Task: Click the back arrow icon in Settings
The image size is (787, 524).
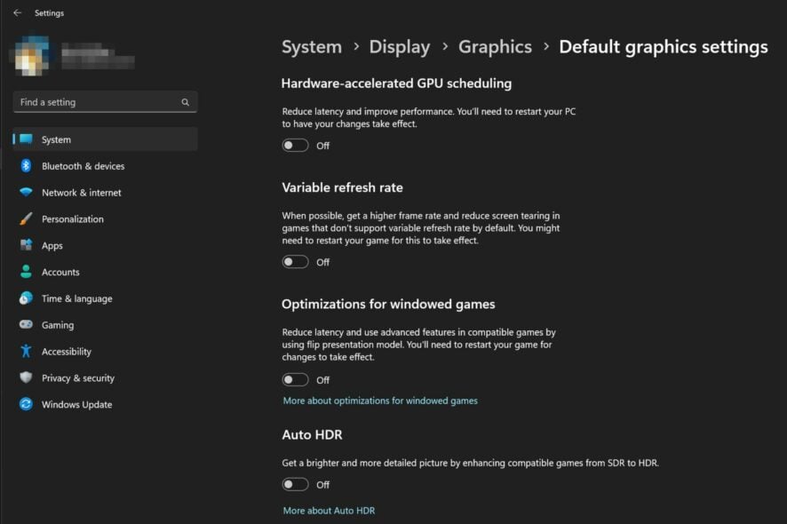Action: click(18, 12)
